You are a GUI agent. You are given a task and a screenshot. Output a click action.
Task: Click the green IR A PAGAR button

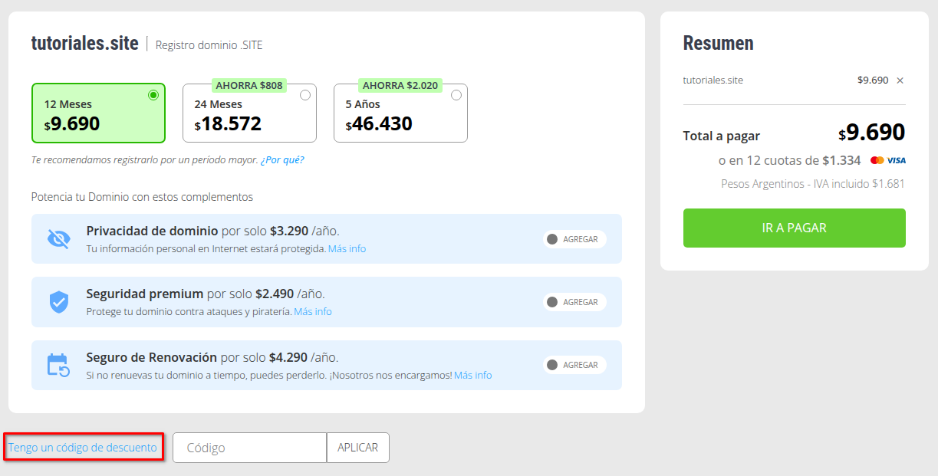(x=795, y=228)
